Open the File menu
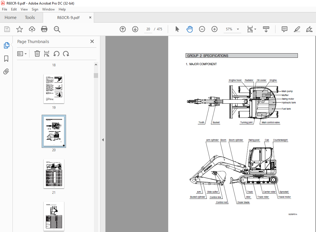Screen dimensions: 316x232 (5, 9)
